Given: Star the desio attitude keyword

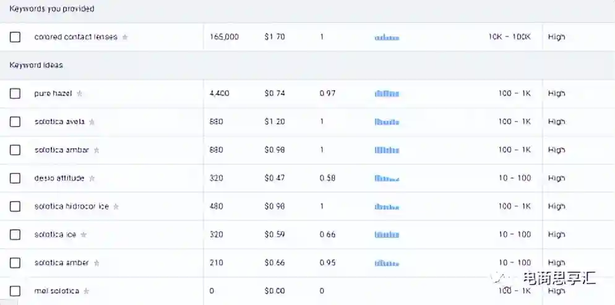Looking at the screenshot, I should [92, 178].
